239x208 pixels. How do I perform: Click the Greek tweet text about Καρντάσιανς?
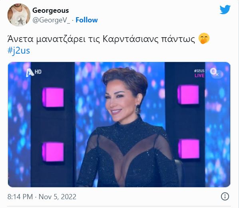tap(101, 39)
